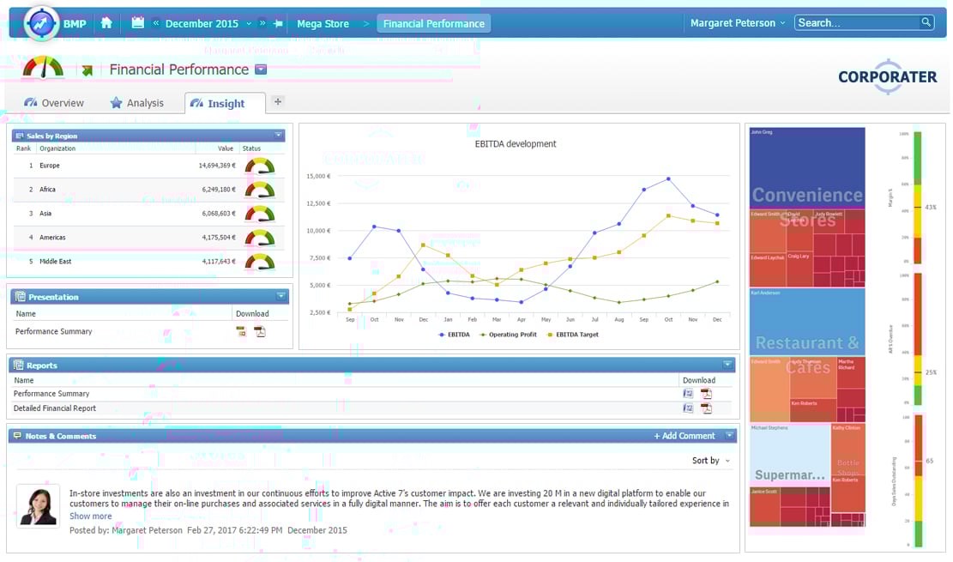
Task: Click the Home icon in the top bar
Action: [x=106, y=22]
